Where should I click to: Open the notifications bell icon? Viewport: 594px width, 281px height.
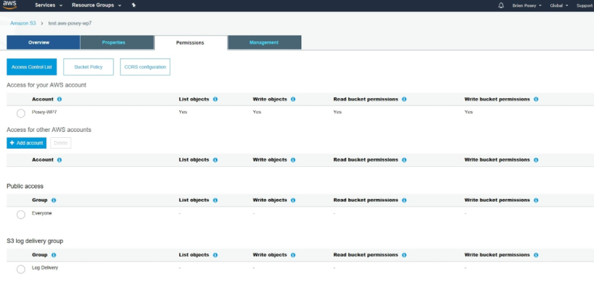(501, 6)
